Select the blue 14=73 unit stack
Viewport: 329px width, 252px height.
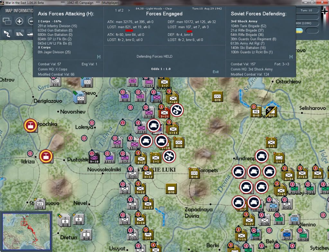(273, 205)
